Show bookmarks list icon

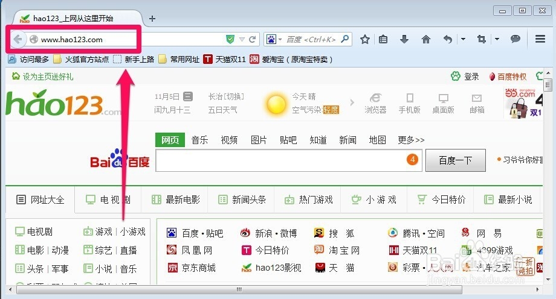point(383,39)
